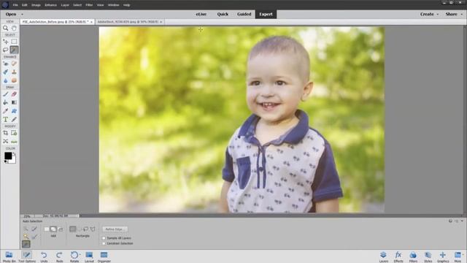Select the Custom Shape tool
This screenshot has height=263, width=467.
point(14,111)
